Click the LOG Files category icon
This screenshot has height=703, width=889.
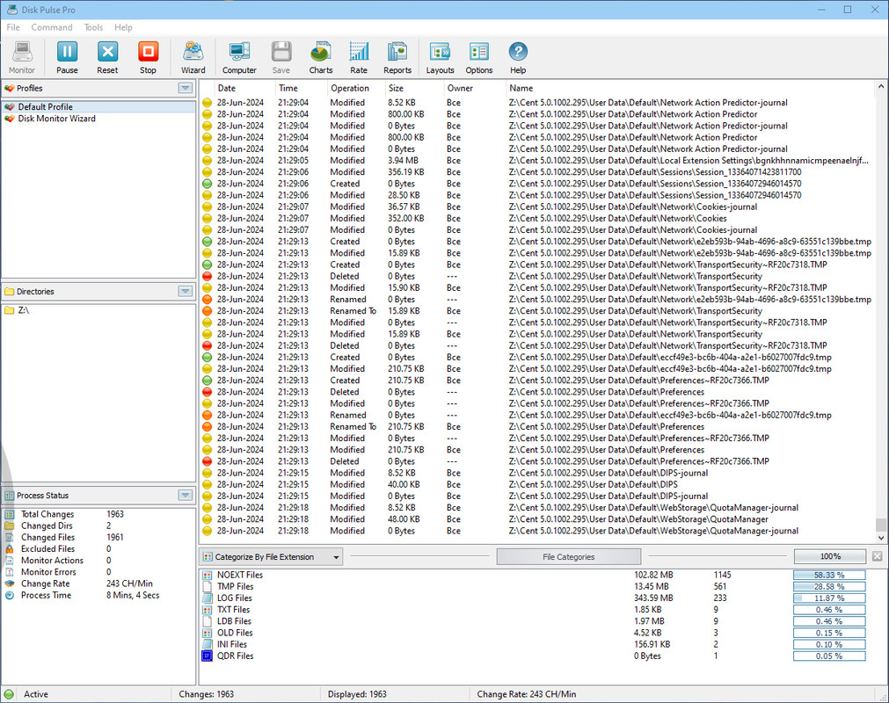208,598
